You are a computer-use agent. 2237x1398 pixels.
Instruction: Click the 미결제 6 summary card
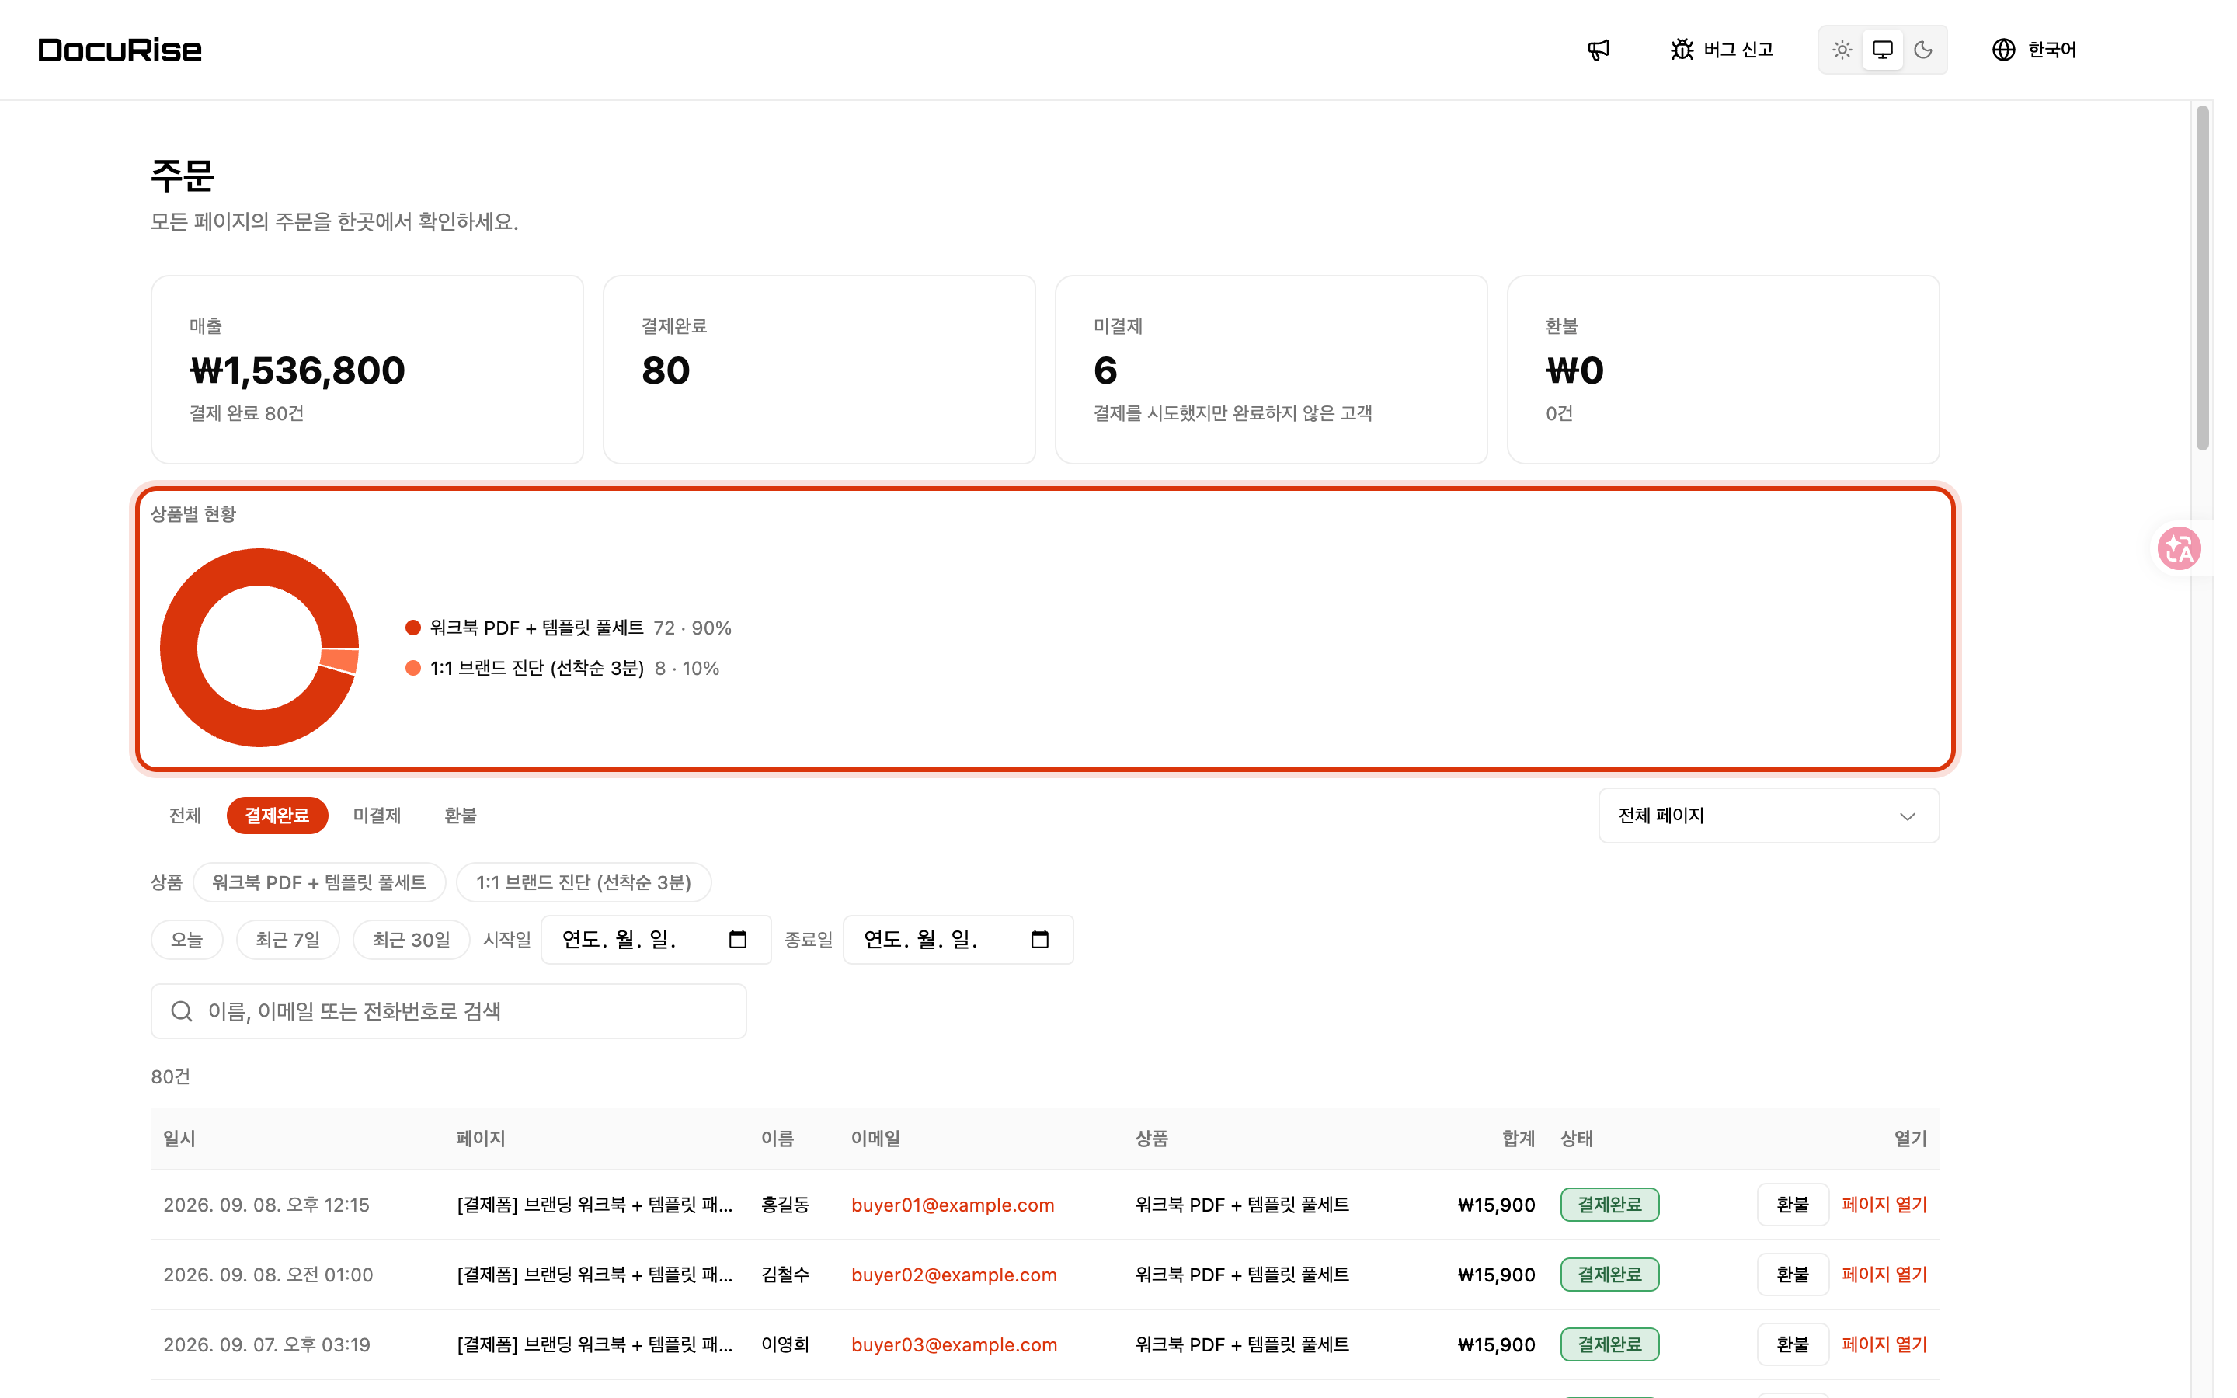coord(1271,369)
